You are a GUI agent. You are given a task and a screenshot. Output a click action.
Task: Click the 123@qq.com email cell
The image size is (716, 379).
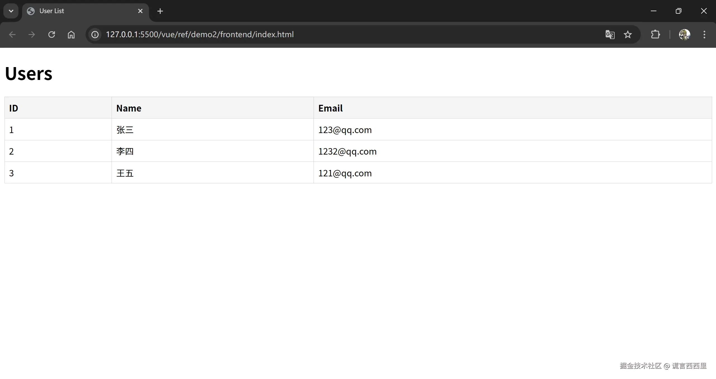[x=345, y=130]
